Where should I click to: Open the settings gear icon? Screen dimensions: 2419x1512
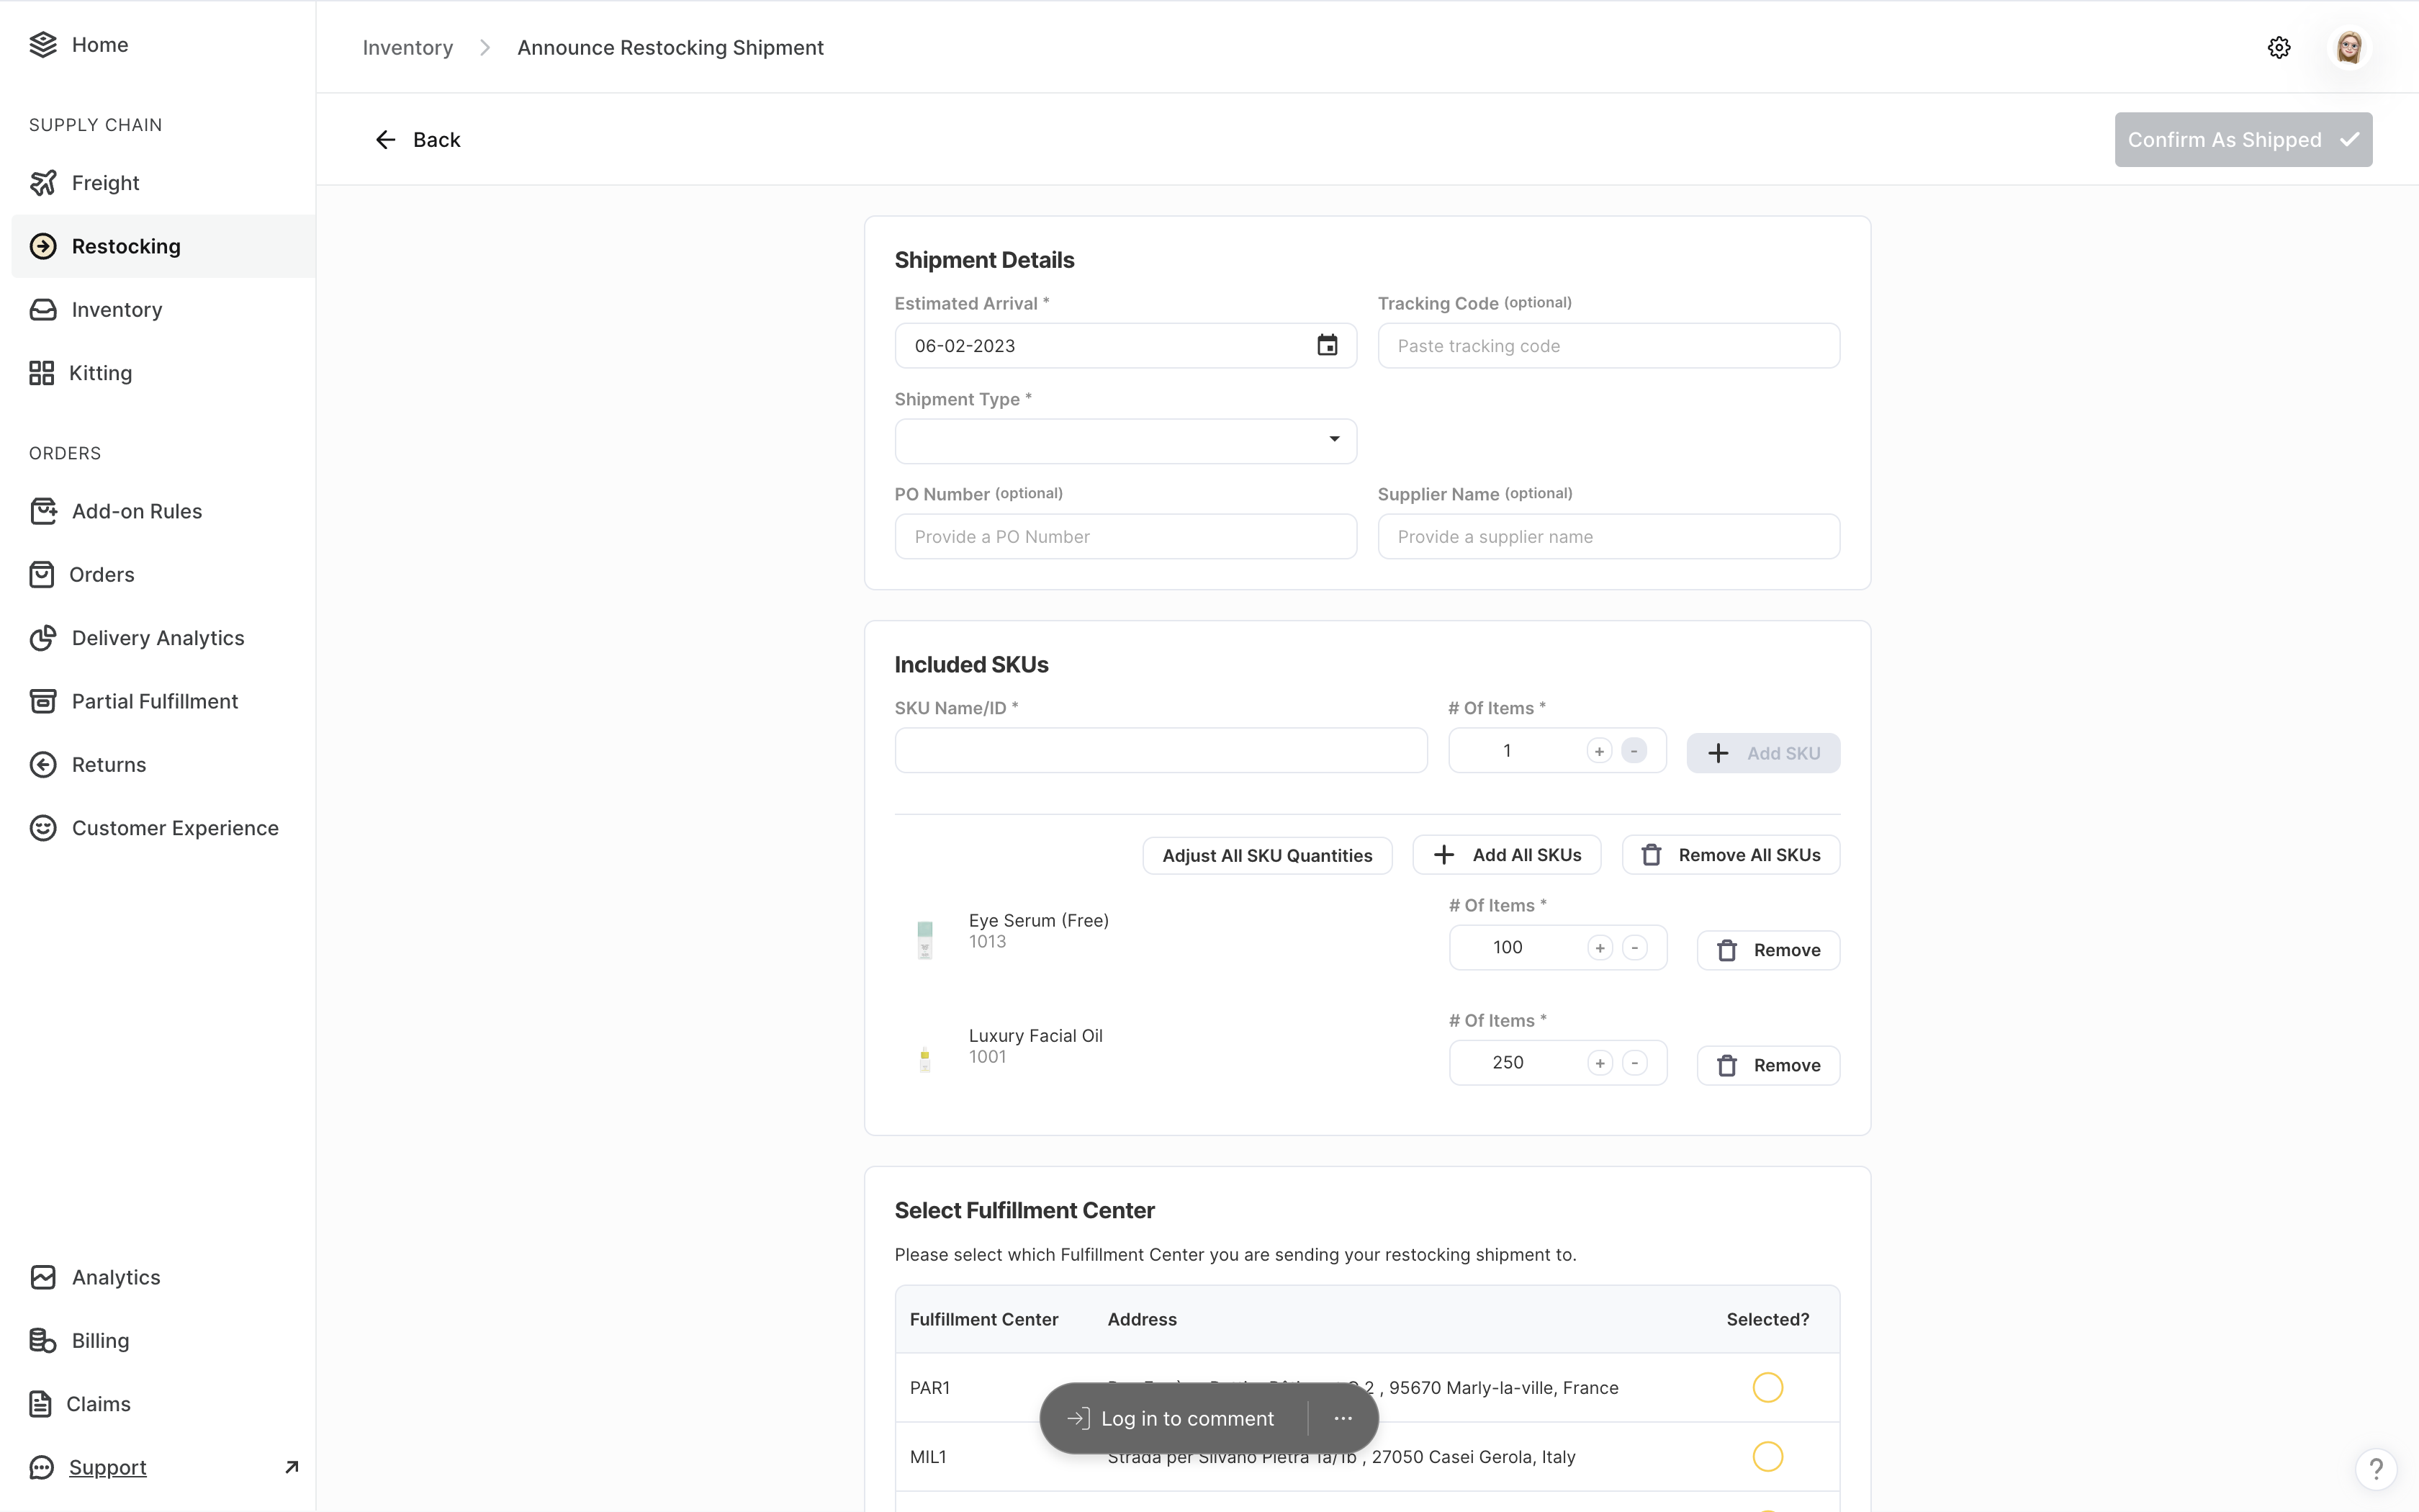[x=2278, y=48]
